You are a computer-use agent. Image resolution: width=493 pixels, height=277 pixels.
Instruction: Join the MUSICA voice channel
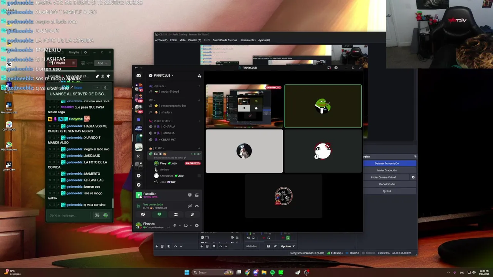click(174, 133)
